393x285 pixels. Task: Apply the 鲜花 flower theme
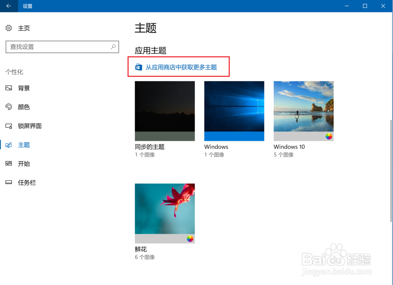tap(165, 214)
